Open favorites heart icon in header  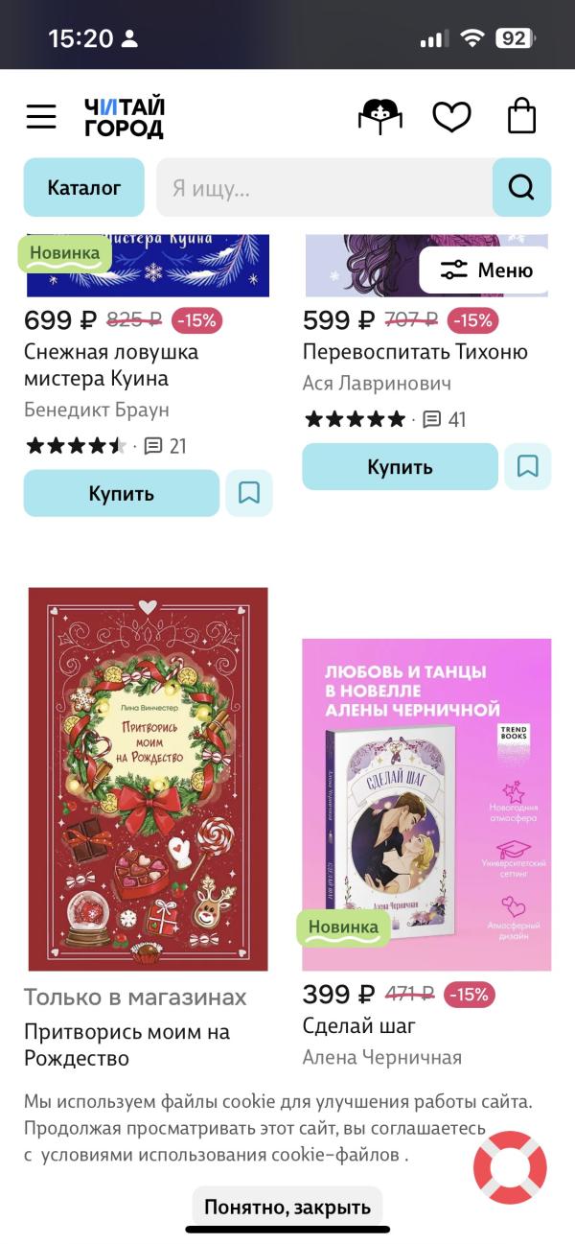[451, 117]
